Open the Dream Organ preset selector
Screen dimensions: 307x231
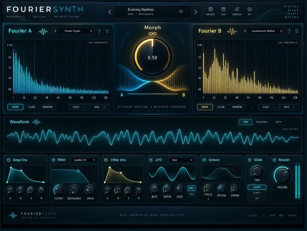click(72, 31)
